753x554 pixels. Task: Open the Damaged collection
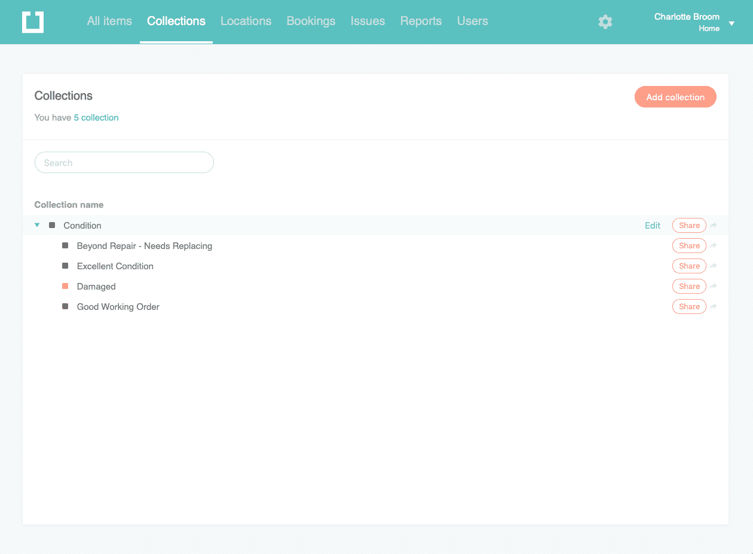click(x=96, y=287)
